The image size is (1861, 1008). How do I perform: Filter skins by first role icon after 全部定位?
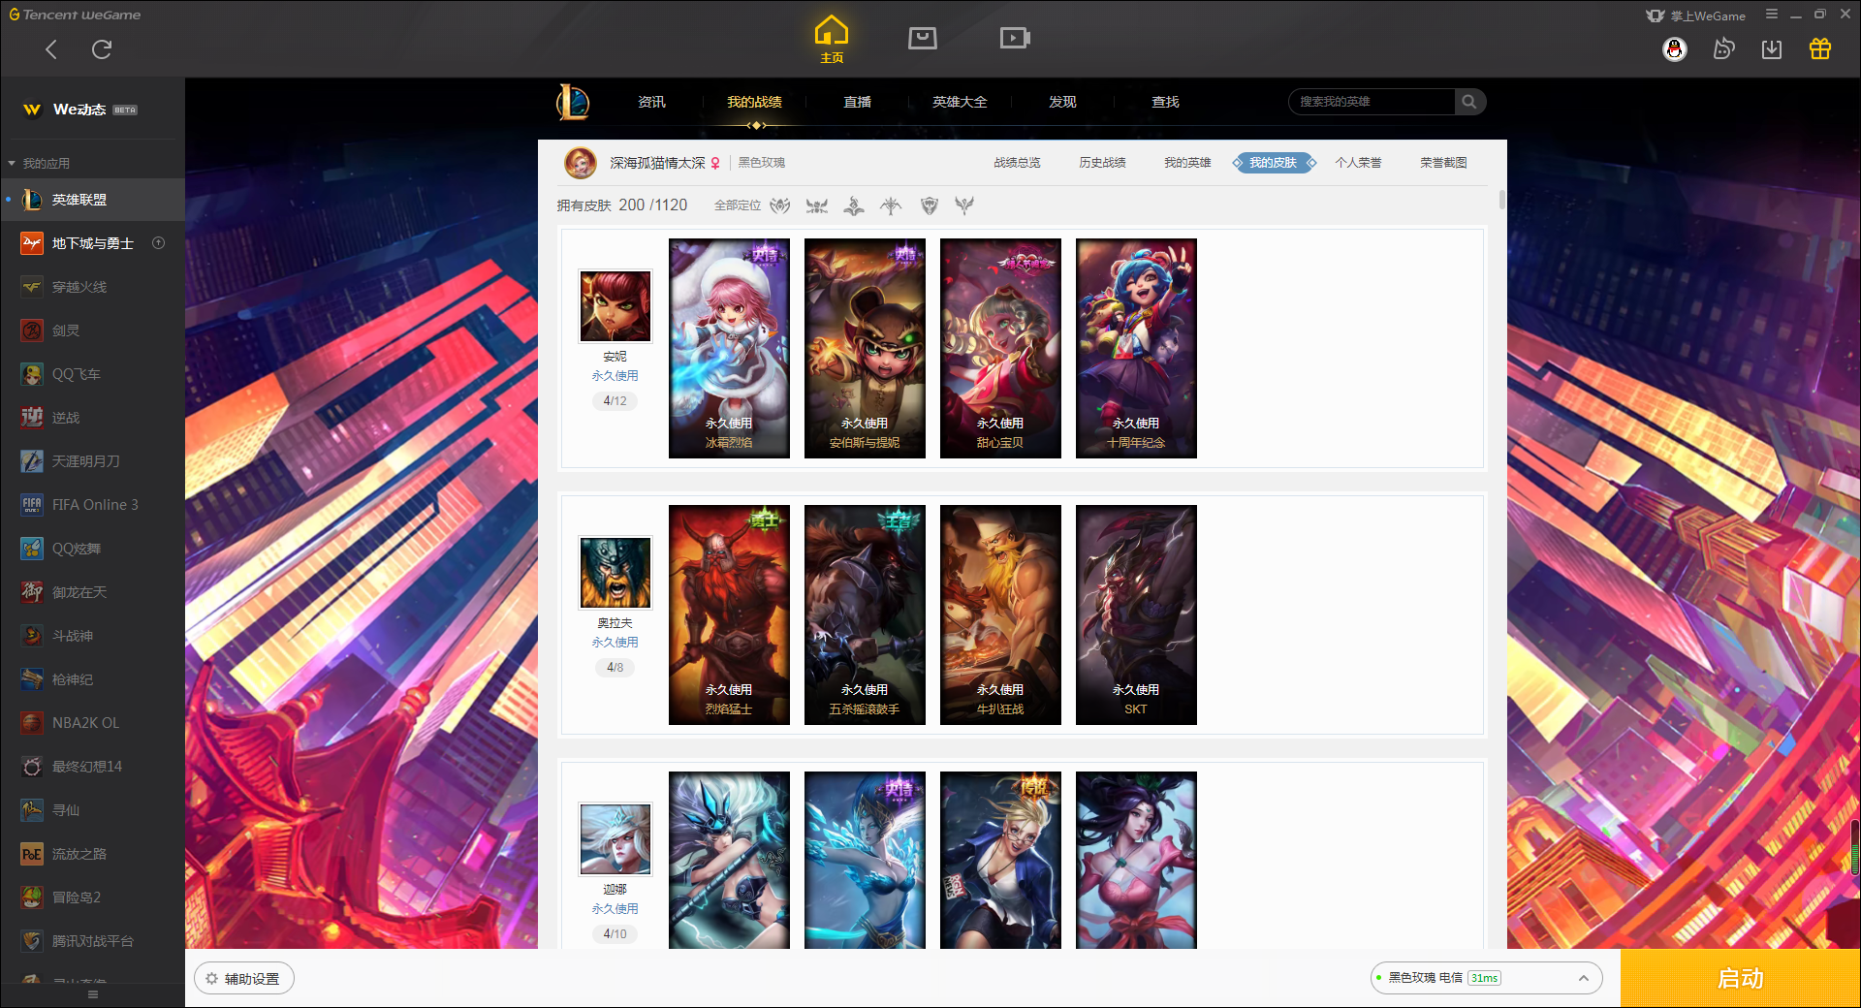coord(780,205)
